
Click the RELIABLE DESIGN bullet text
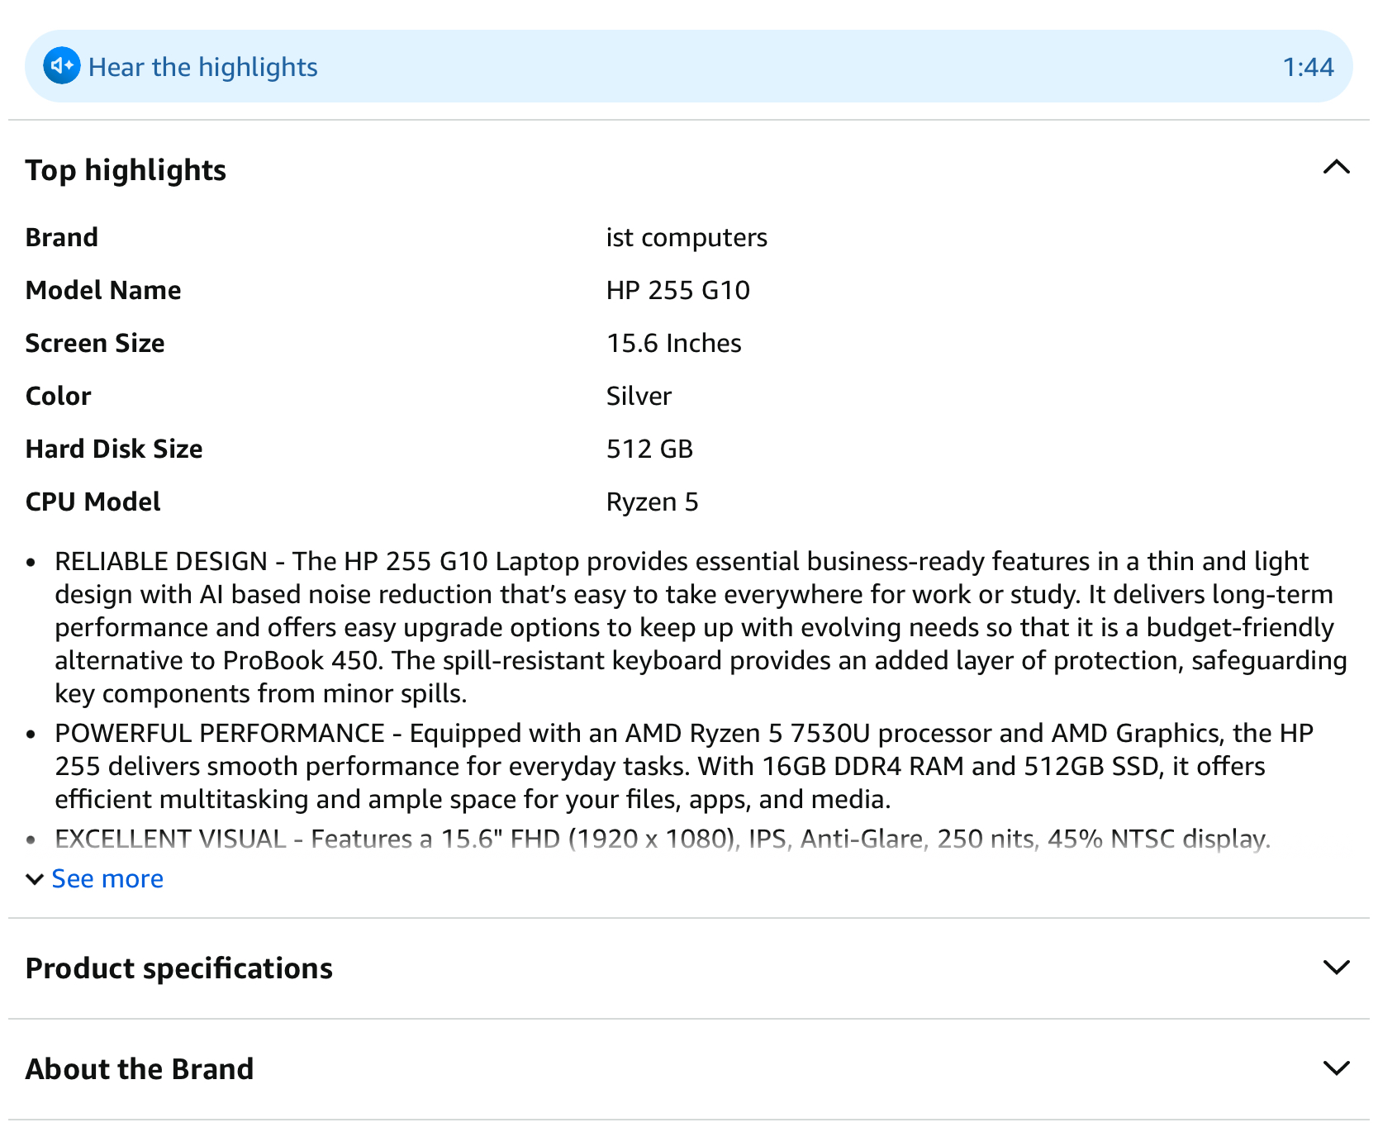[x=701, y=627]
